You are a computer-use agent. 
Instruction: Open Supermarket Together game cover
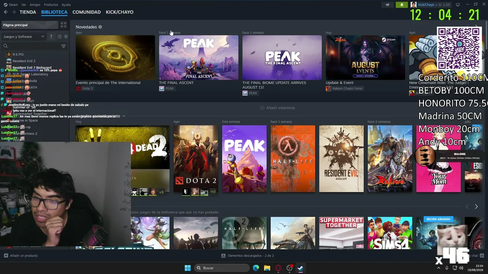tap(341, 233)
